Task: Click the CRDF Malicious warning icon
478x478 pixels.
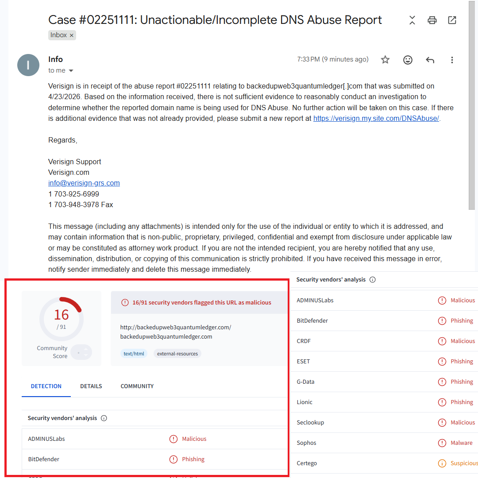Action: [x=442, y=341]
